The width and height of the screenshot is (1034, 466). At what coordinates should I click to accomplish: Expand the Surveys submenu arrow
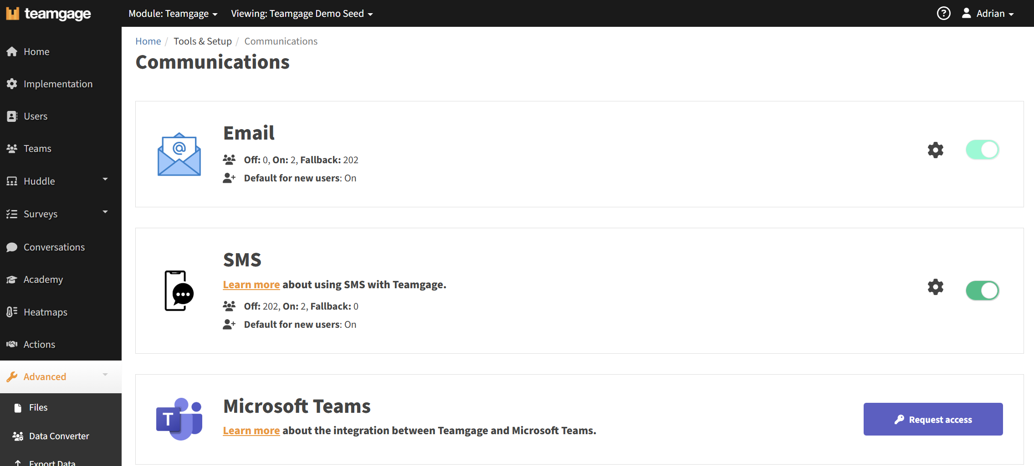(105, 212)
